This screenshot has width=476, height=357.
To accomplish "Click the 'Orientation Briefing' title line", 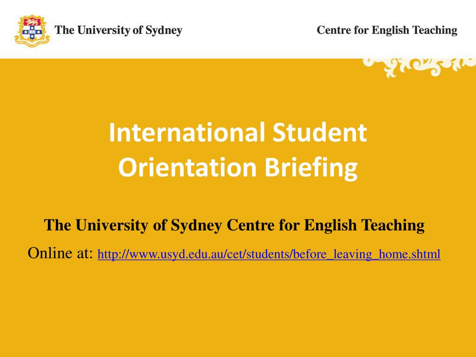I will pyautogui.click(x=238, y=168).
